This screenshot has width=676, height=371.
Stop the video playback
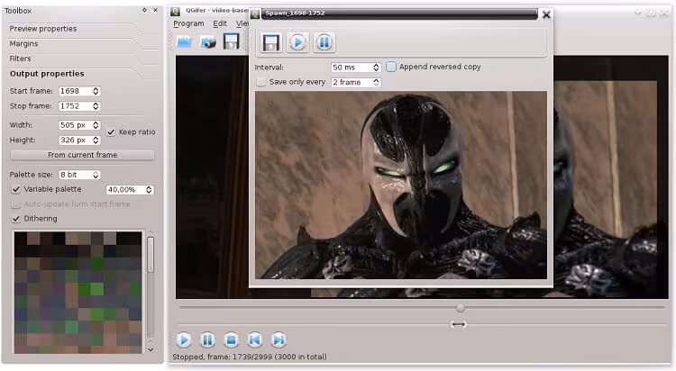(231, 340)
